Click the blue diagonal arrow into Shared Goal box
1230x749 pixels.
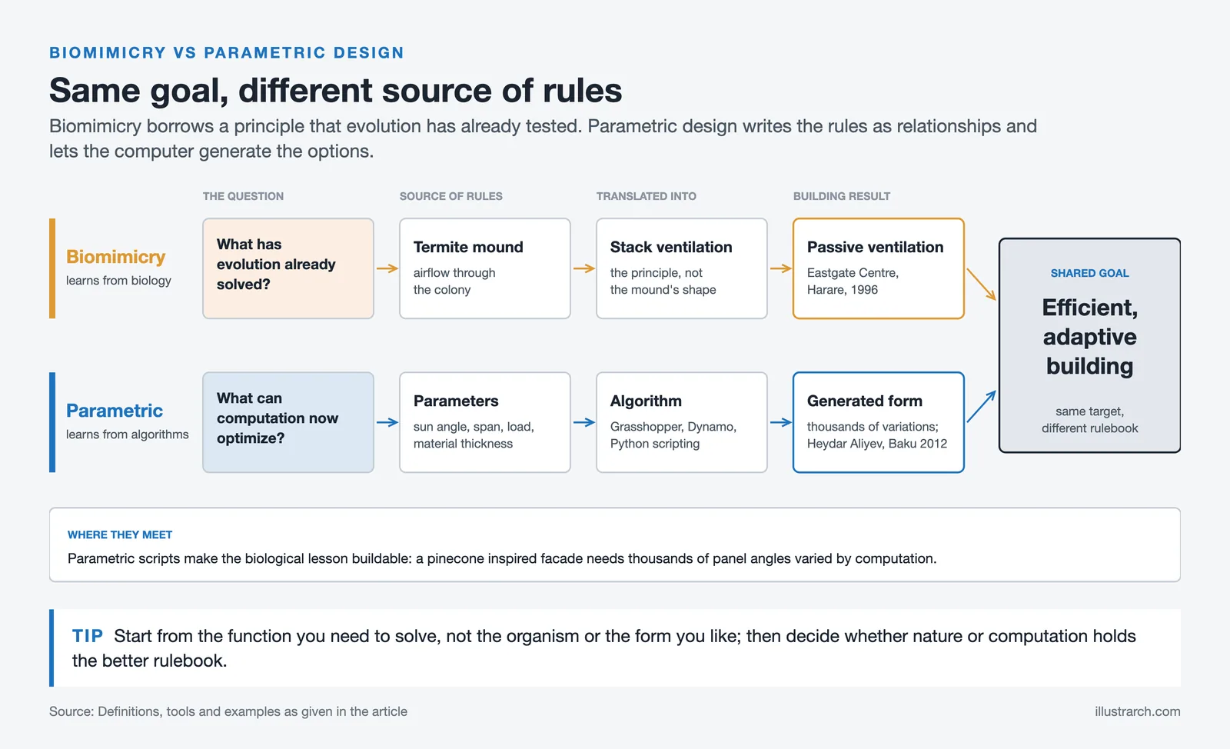981,406
